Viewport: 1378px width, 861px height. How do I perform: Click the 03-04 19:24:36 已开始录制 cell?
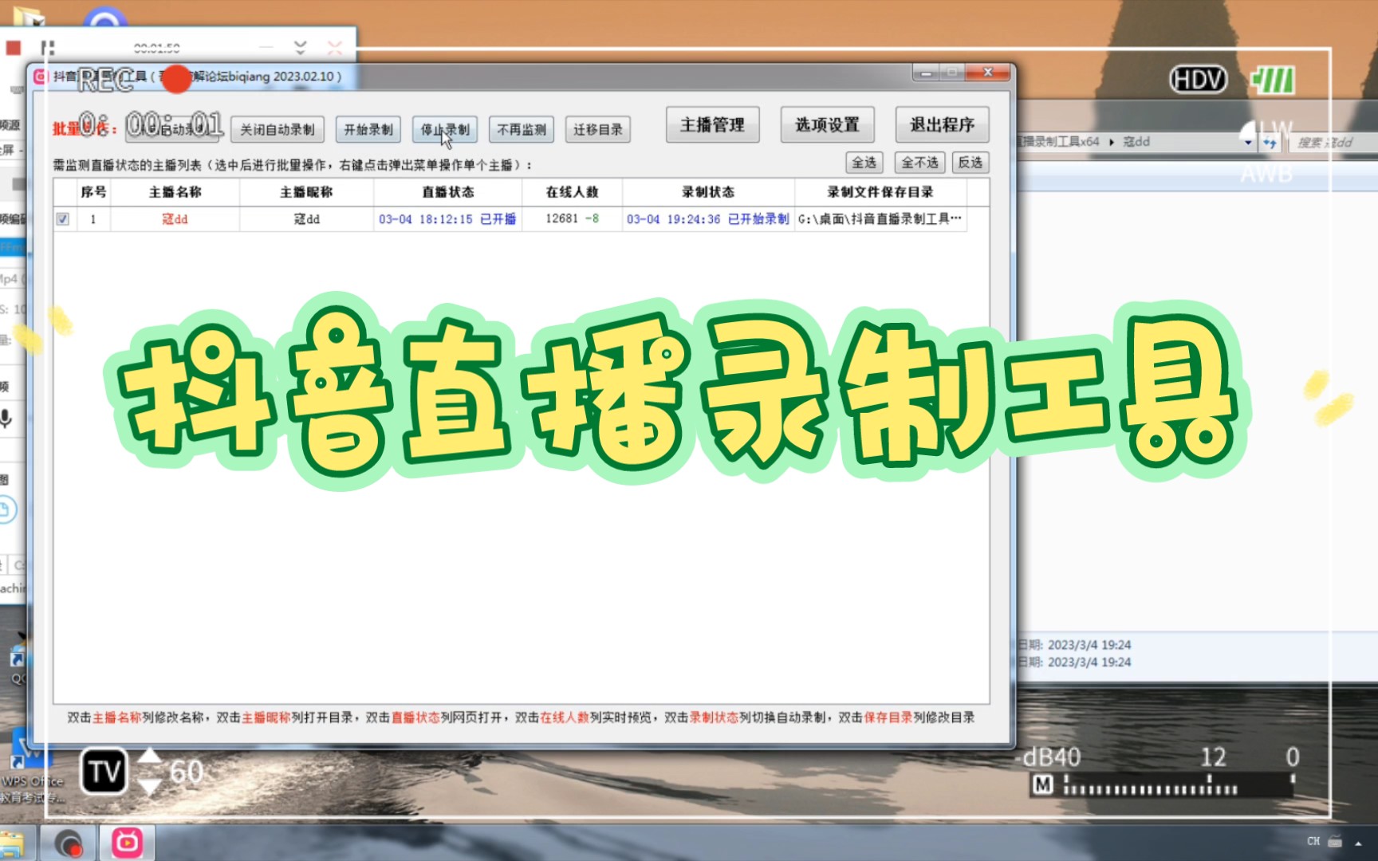click(708, 219)
